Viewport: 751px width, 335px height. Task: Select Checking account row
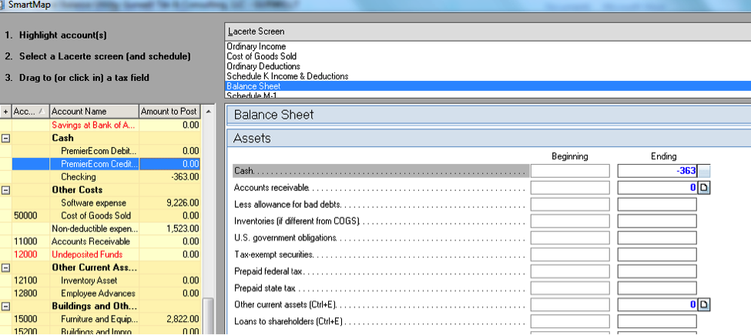point(100,177)
